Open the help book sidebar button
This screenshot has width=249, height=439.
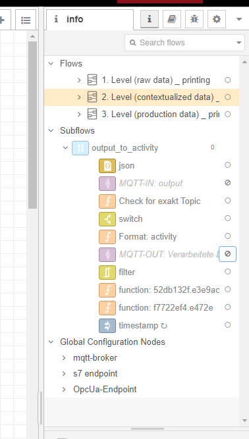pos(172,19)
